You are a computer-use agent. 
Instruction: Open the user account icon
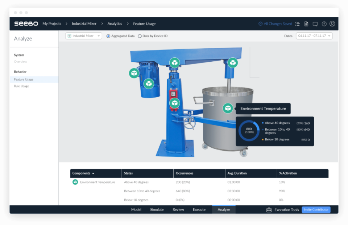(x=332, y=24)
